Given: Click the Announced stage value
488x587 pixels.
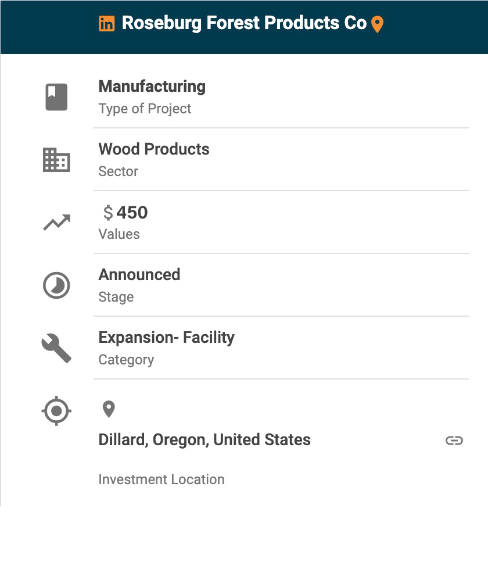Looking at the screenshot, I should 139,275.
